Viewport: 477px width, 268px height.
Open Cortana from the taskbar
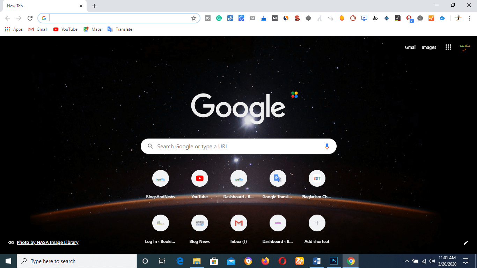point(145,261)
